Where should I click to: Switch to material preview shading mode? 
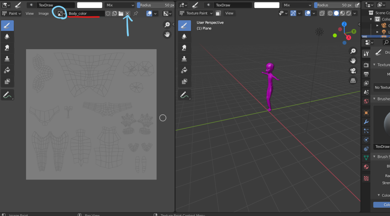click(343, 13)
